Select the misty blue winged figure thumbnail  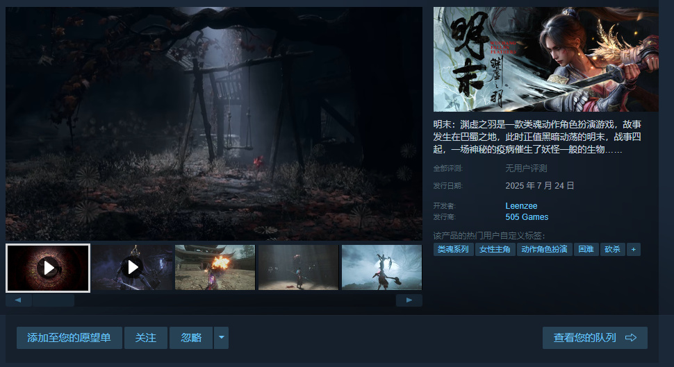381,267
